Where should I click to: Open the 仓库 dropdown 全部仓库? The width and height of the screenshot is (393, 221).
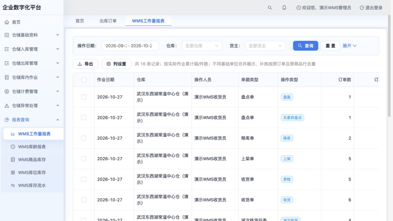tap(202, 46)
